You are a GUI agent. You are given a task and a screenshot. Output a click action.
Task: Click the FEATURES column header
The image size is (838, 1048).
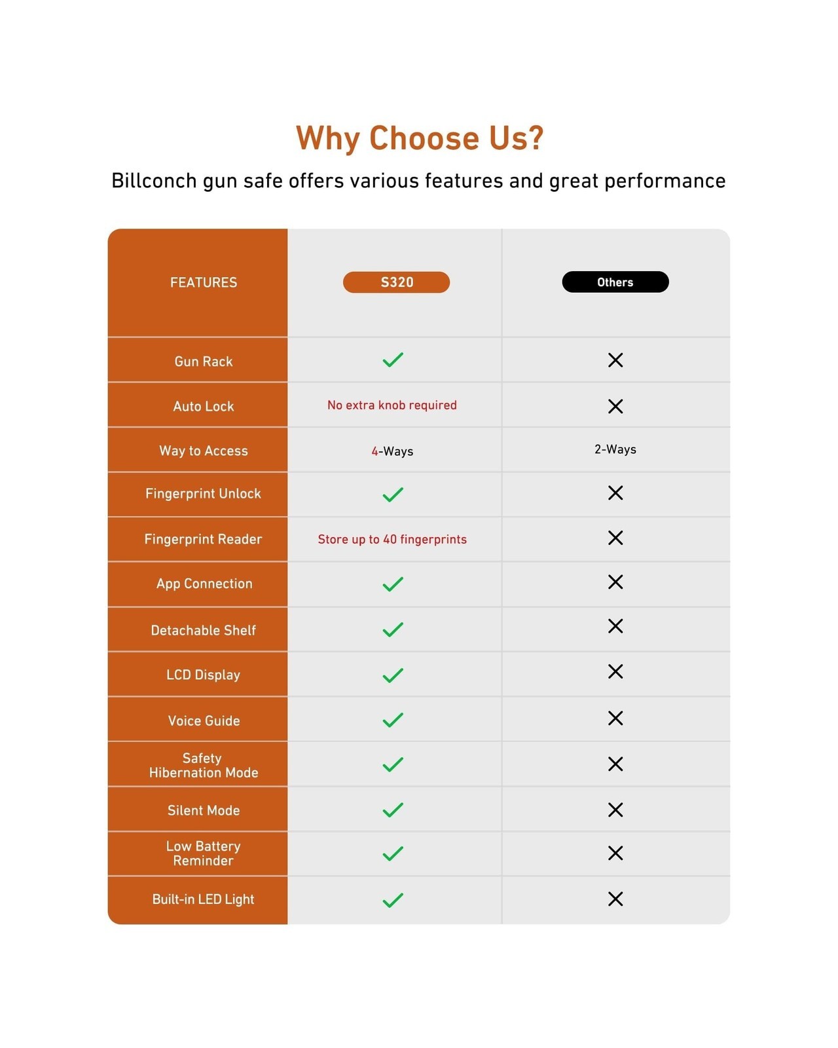pos(204,282)
